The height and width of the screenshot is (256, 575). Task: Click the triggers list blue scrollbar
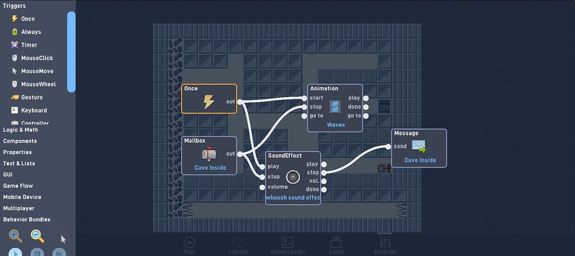71,52
